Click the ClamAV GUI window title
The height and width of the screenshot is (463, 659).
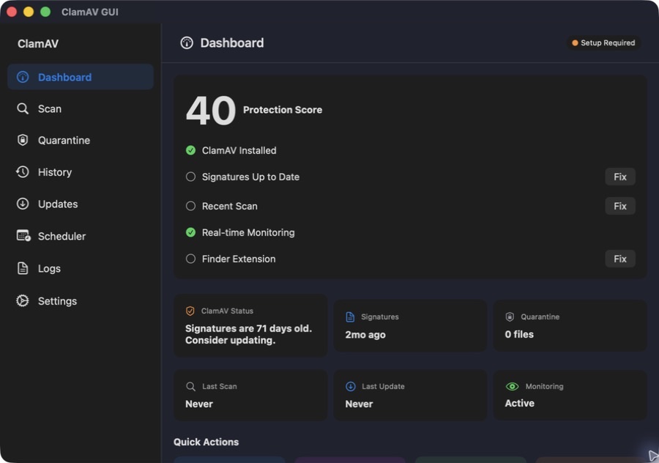point(90,12)
